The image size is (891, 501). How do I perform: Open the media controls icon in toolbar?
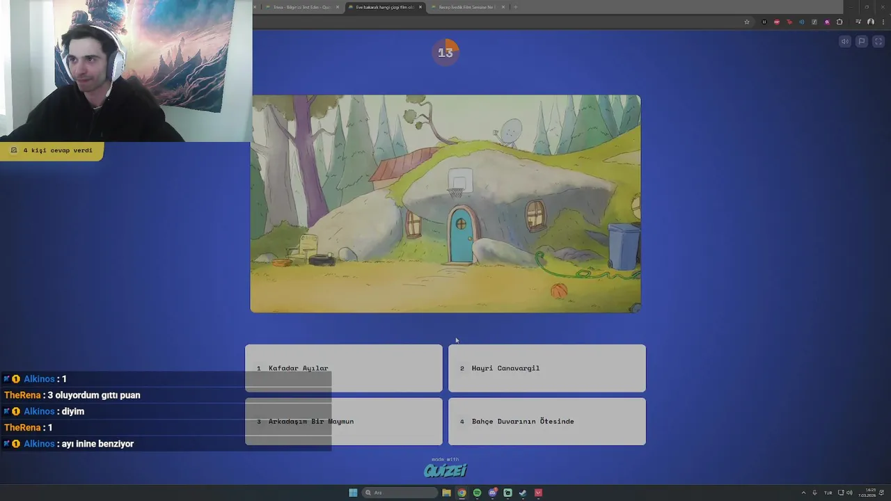[858, 22]
